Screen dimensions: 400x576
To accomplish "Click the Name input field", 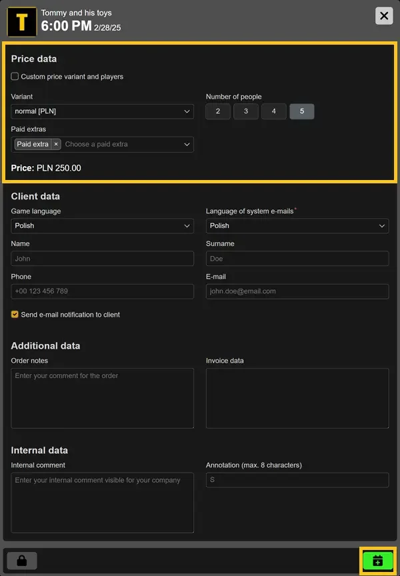I will tap(102, 259).
